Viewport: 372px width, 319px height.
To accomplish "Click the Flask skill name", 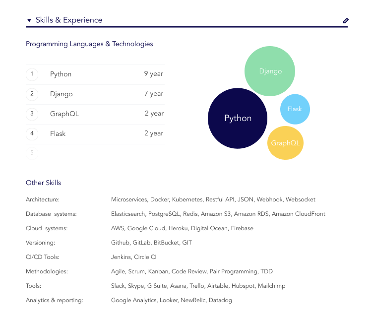I will pyautogui.click(x=58, y=133).
